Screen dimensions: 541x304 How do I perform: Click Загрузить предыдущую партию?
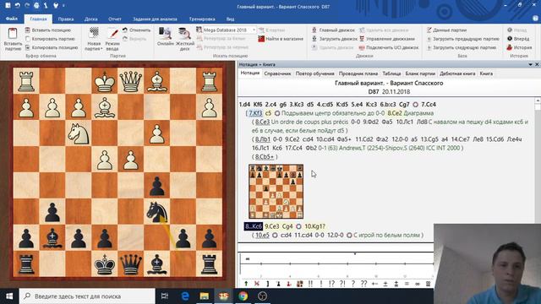463,39
